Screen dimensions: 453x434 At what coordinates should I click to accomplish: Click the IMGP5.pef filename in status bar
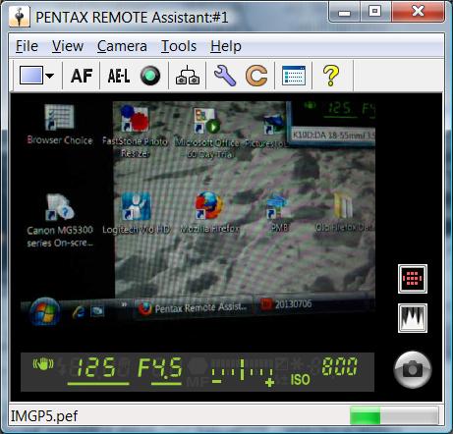(x=44, y=416)
